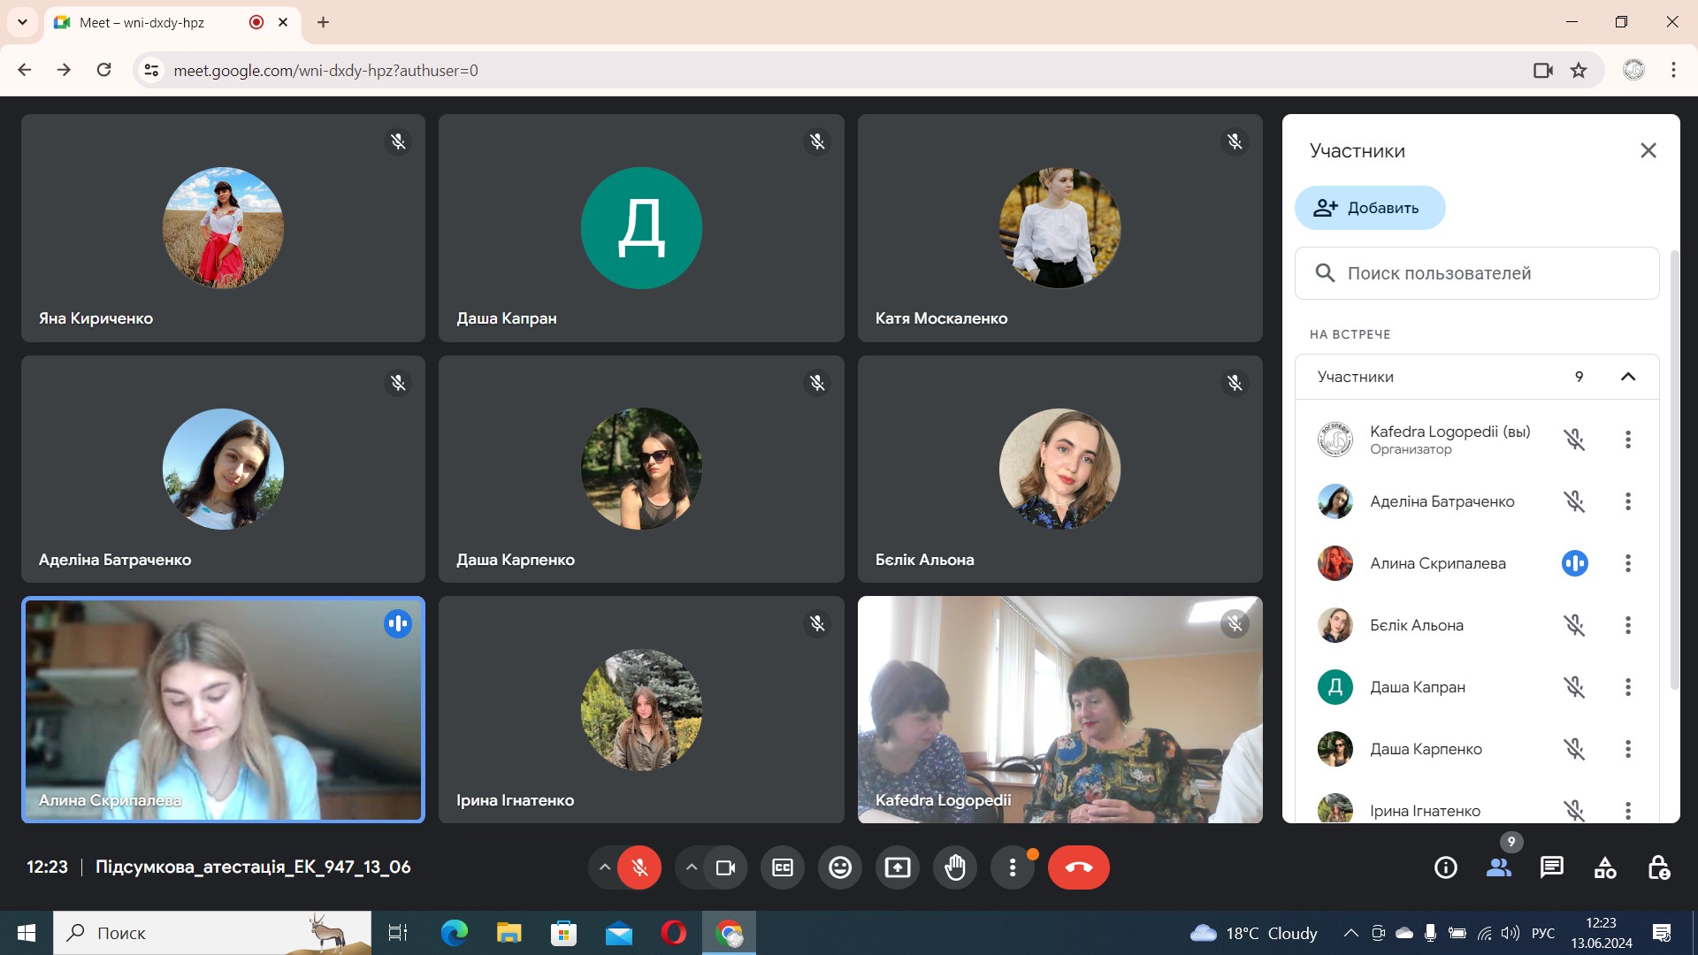Expand video settings arrow beside camera
This screenshot has width=1698, height=955.
692,867
